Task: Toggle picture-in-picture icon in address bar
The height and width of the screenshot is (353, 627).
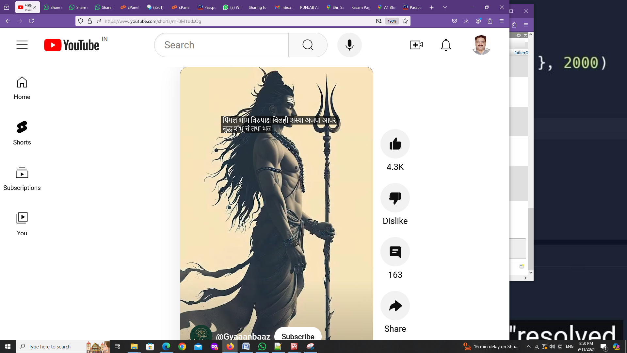Action: click(x=379, y=21)
